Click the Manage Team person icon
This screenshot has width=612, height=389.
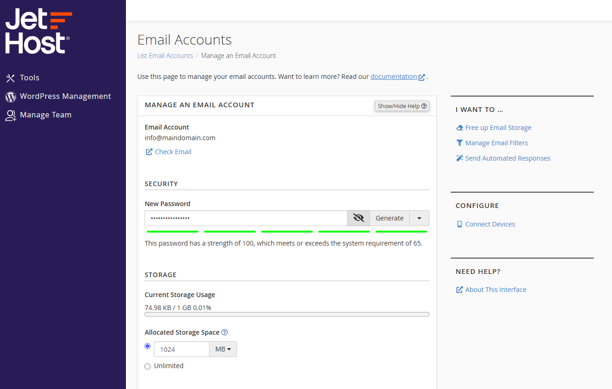[x=10, y=115]
